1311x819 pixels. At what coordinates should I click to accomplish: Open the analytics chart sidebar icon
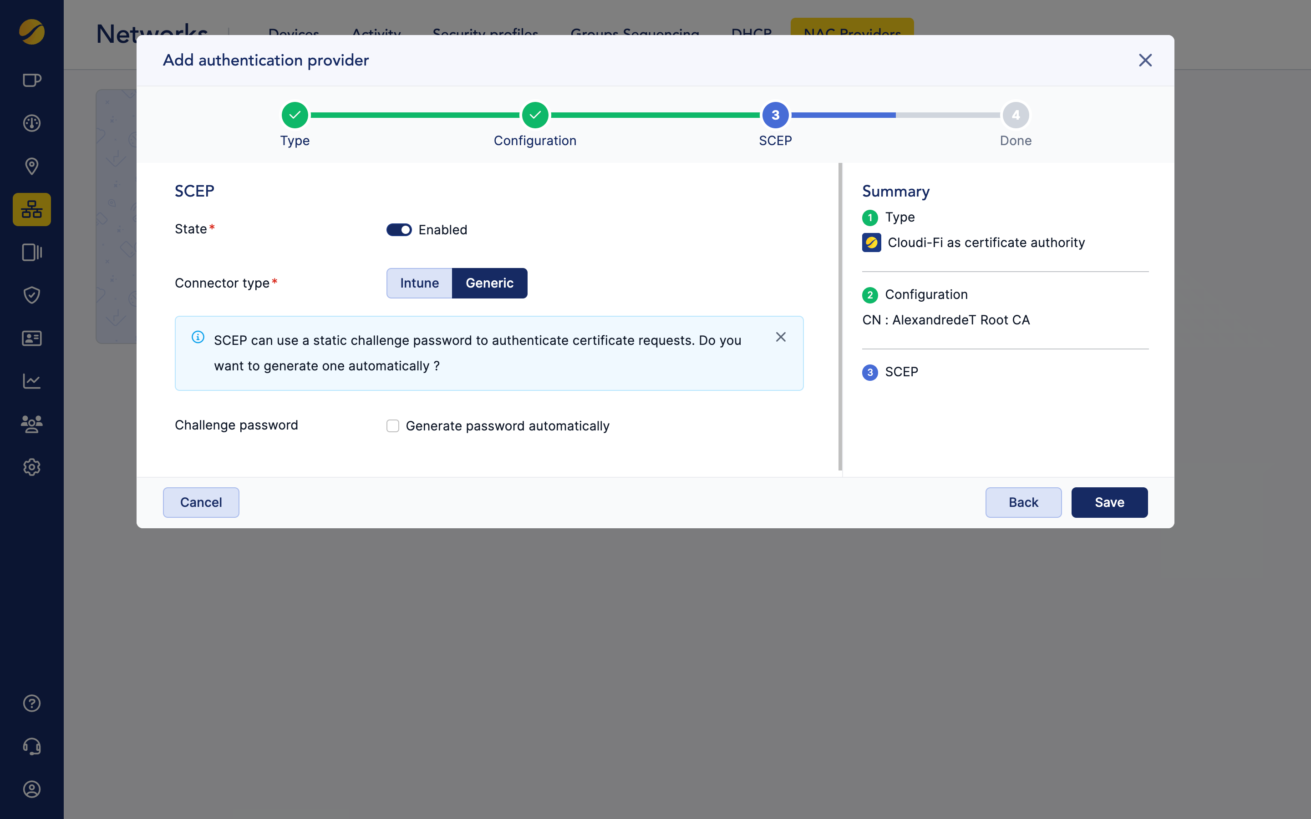pyautogui.click(x=31, y=381)
